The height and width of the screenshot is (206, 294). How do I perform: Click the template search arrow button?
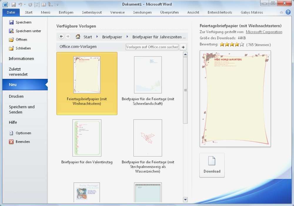(183, 47)
